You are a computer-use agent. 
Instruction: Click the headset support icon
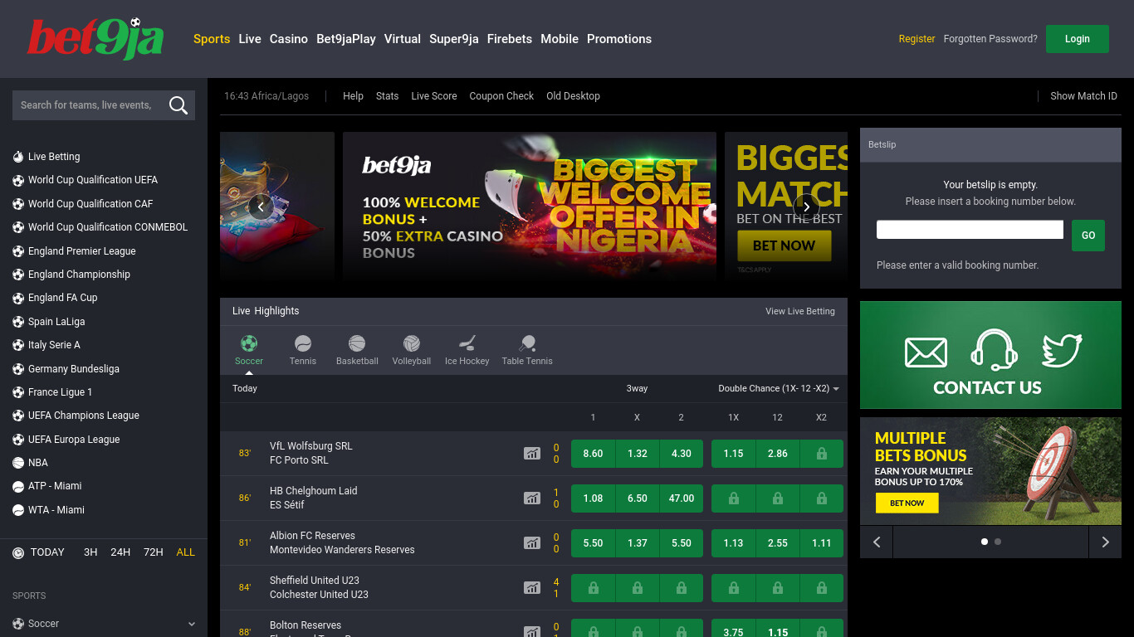pos(994,349)
